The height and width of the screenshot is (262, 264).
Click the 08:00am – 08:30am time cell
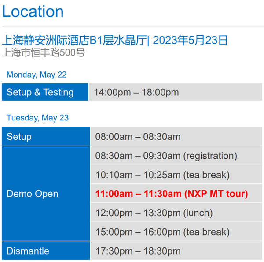(x=138, y=137)
